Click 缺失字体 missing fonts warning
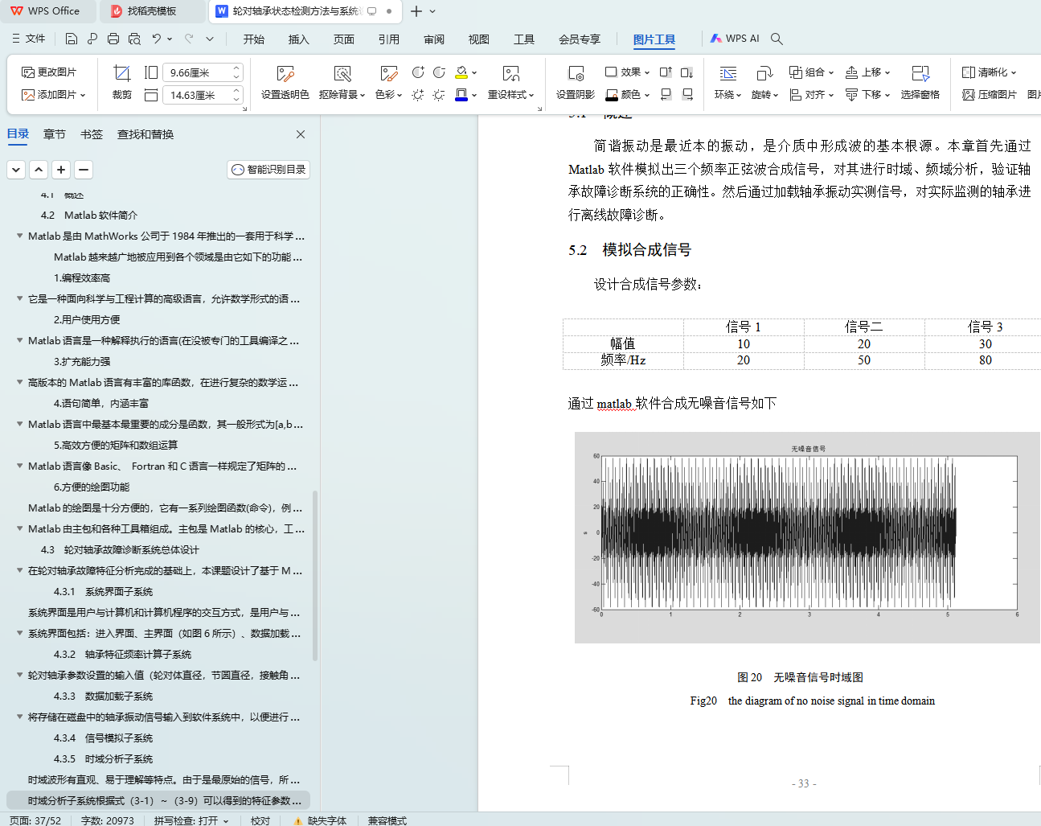The height and width of the screenshot is (826, 1041). click(x=320, y=820)
